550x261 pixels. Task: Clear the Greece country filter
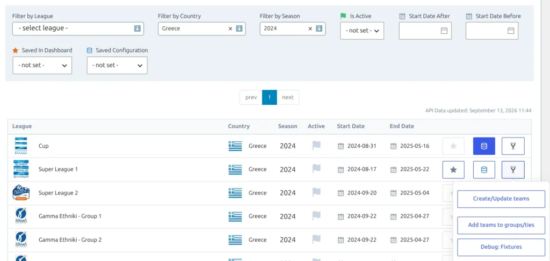click(x=230, y=29)
